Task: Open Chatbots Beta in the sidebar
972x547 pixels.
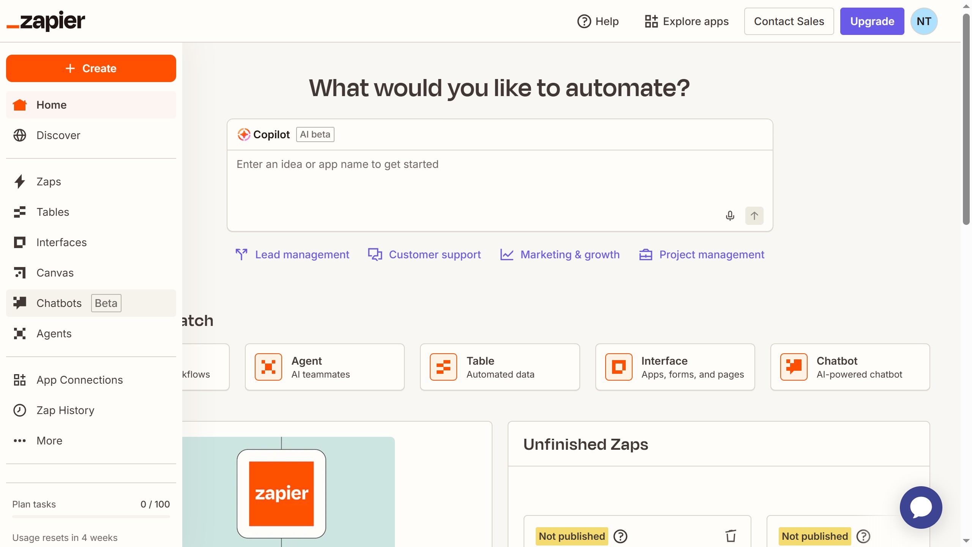Action: coord(91,303)
